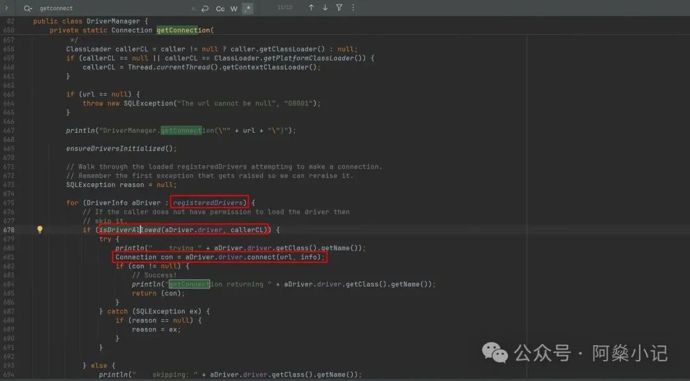Click registeredDrivers in the for loop
The image size is (690, 381).
click(210, 202)
